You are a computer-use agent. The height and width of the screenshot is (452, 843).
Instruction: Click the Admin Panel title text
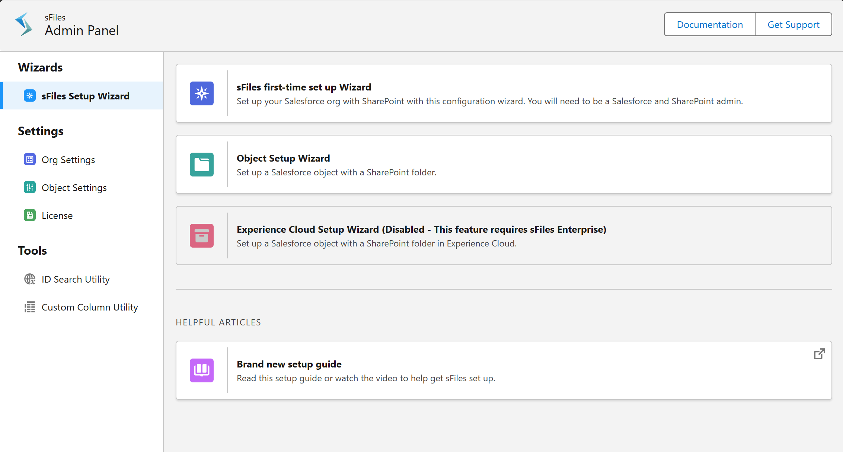point(82,30)
